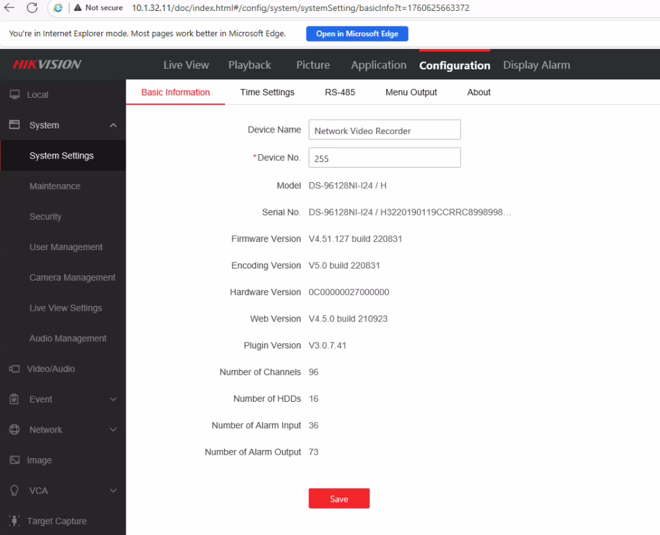Switch to the About sub-tab
The width and height of the screenshot is (660, 535).
tap(479, 92)
